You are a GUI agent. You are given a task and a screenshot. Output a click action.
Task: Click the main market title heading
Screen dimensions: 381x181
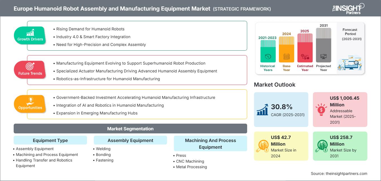[112, 9]
